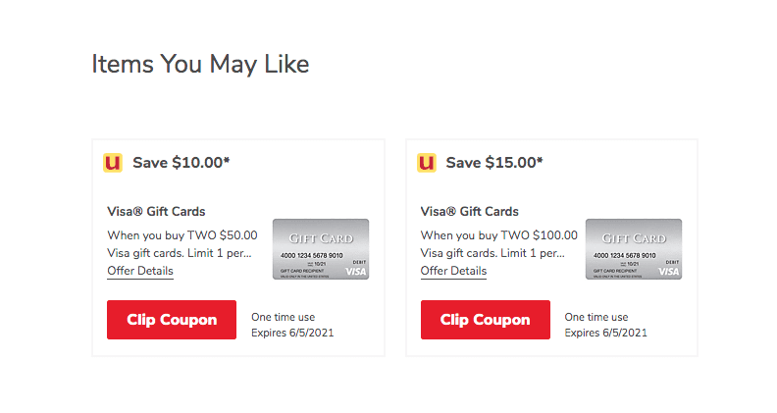Click the "Items You May Like" heading

click(200, 64)
